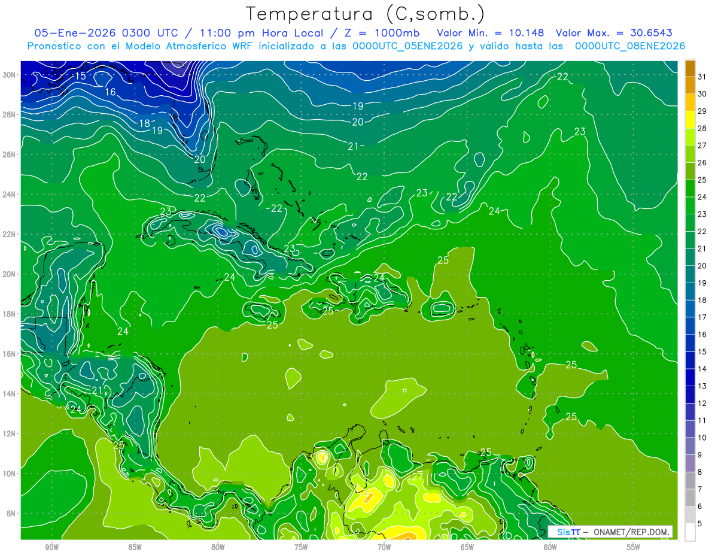Click the 16N latitude axis label

click(x=10, y=354)
